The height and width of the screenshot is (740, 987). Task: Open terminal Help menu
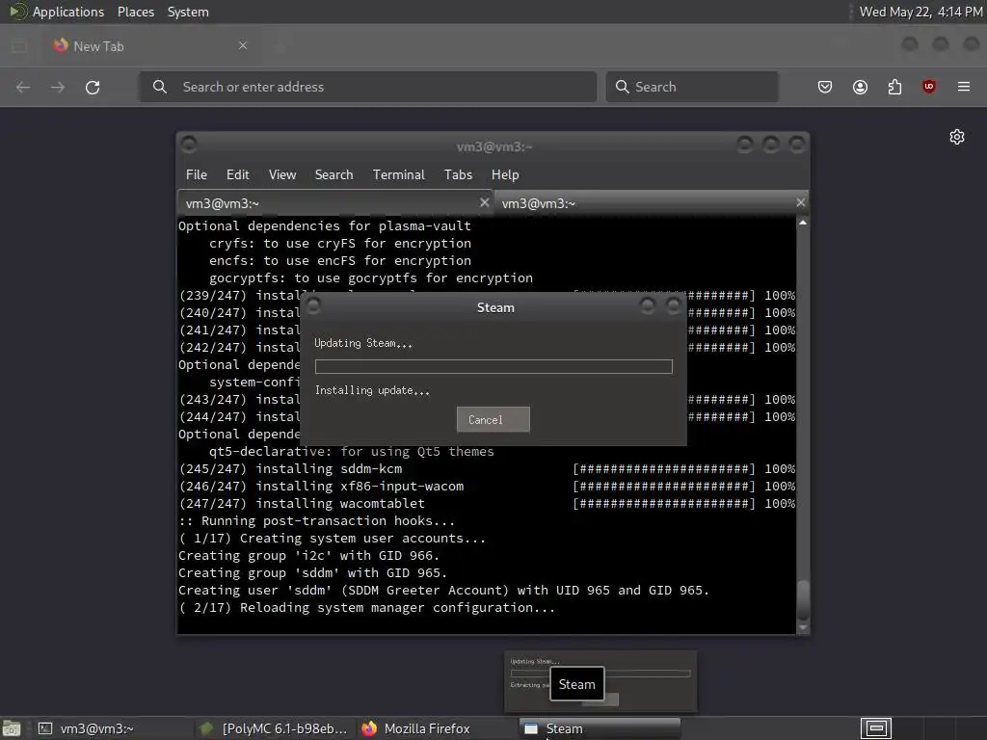point(505,175)
